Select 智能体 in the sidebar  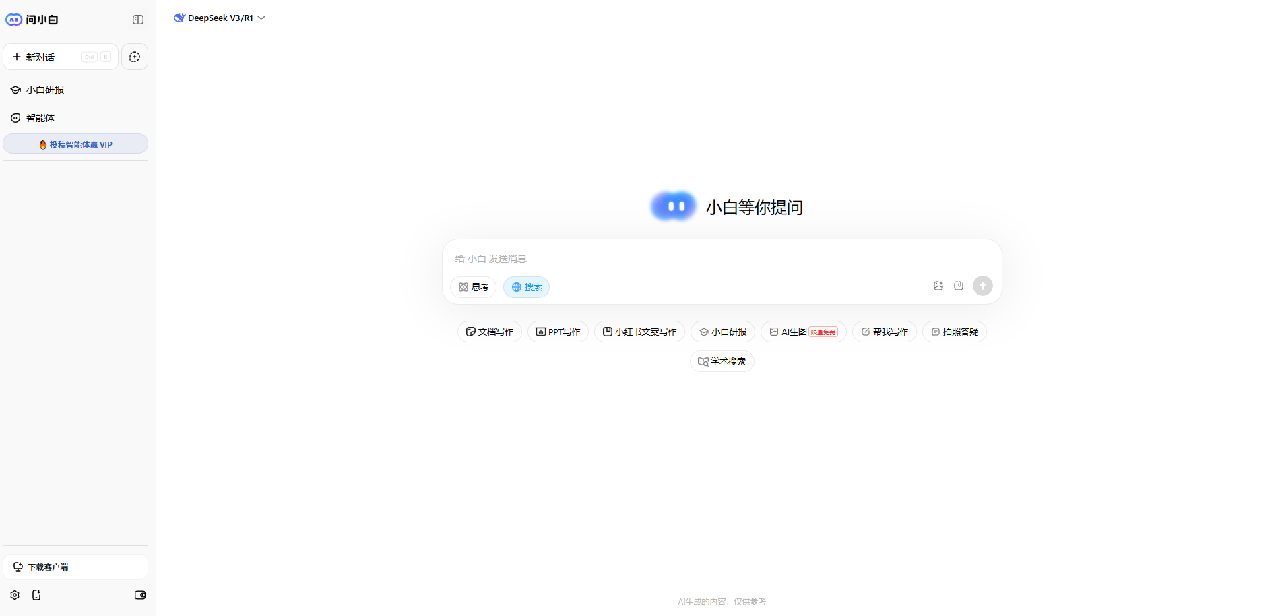(40, 117)
